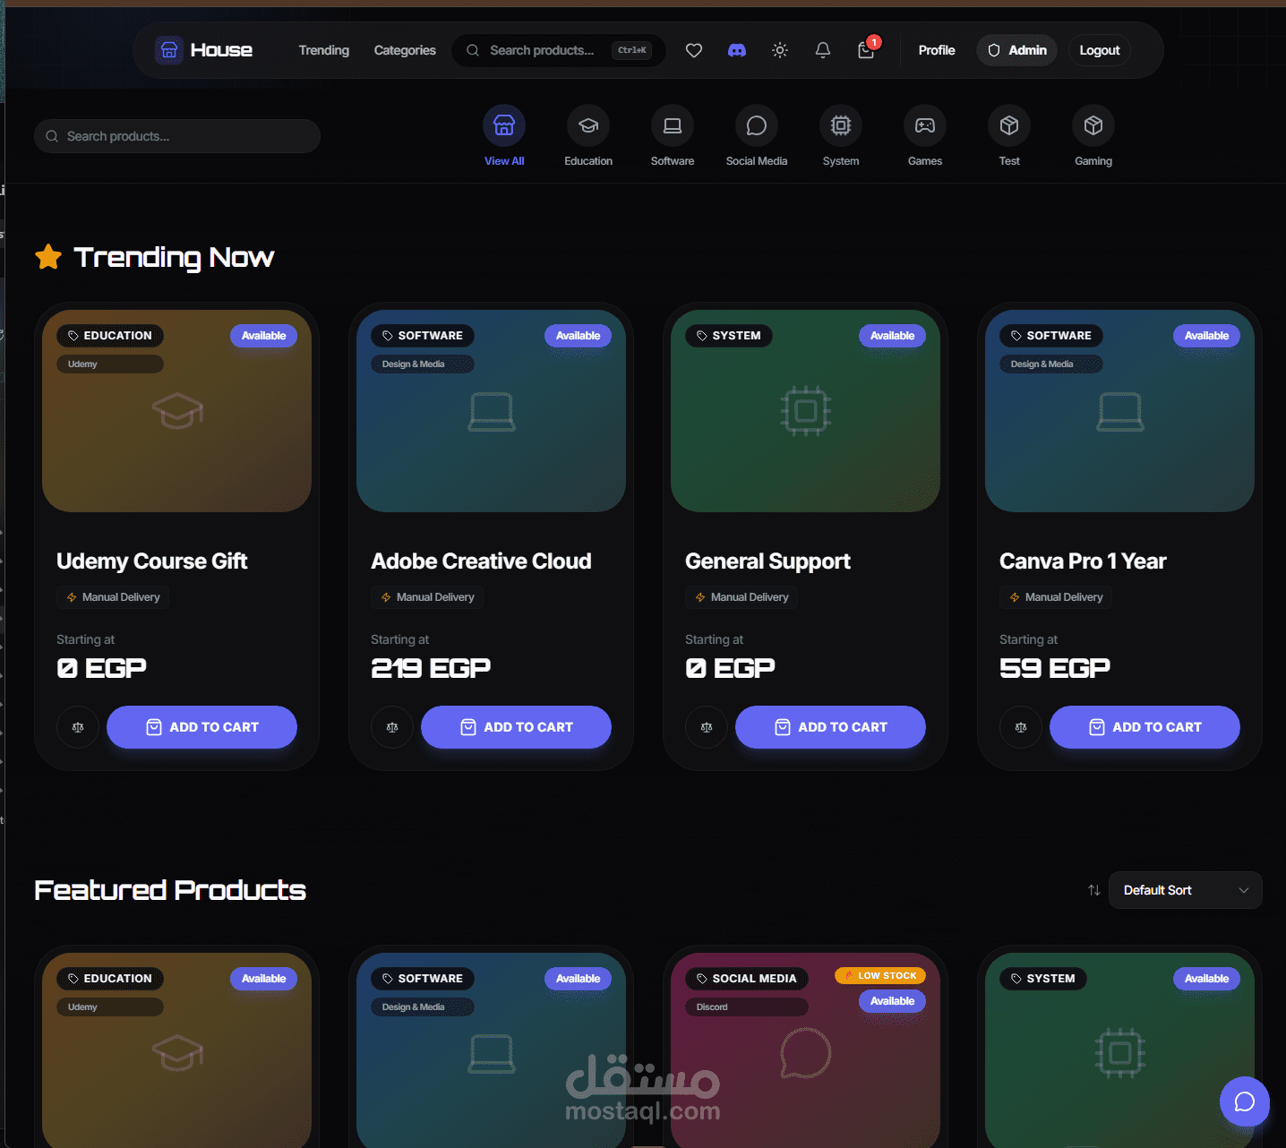The width and height of the screenshot is (1286, 1148).
Task: Open the Trending nav item
Action: (x=324, y=50)
